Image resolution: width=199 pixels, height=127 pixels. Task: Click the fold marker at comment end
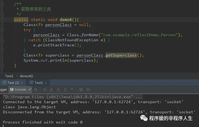[x=2, y=14]
